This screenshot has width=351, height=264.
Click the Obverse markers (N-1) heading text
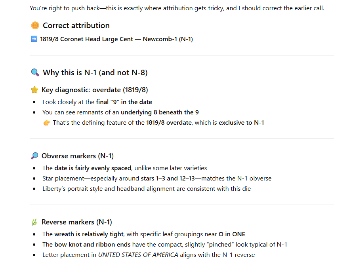(78, 156)
